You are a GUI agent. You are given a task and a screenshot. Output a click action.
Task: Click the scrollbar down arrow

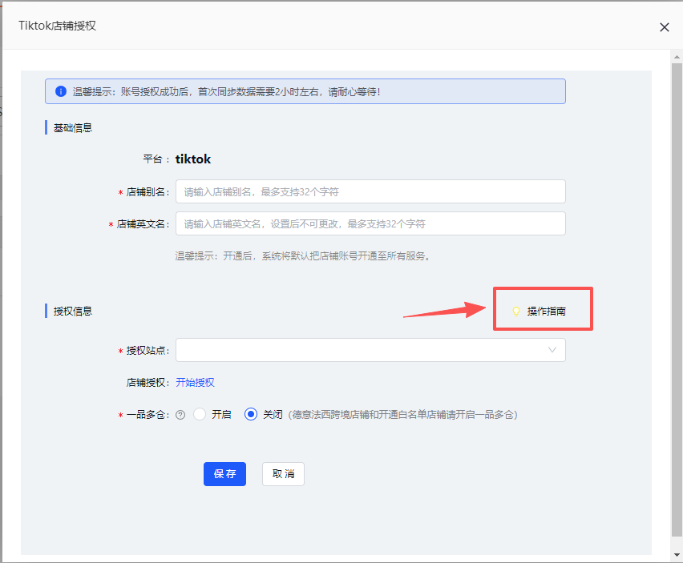(677, 556)
